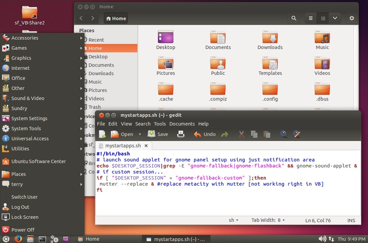Open Terminal from the bottom panel
This screenshot has height=243, width=368.
[x=42, y=239]
